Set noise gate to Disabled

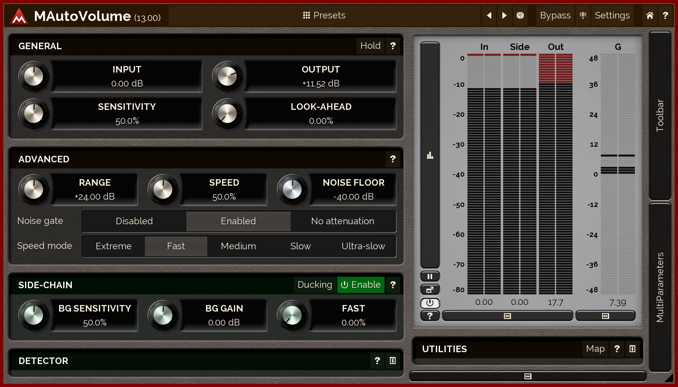(x=134, y=221)
